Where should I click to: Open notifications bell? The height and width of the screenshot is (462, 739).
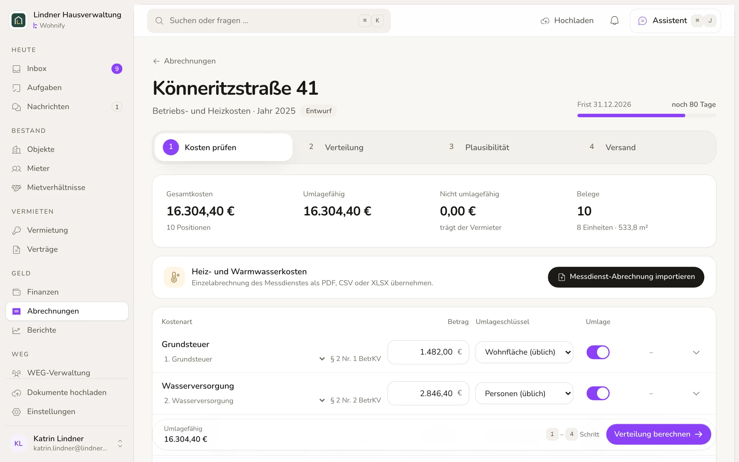tap(614, 21)
